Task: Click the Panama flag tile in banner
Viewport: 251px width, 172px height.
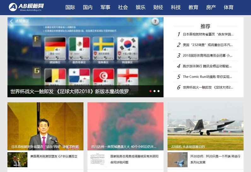Action: [79, 77]
